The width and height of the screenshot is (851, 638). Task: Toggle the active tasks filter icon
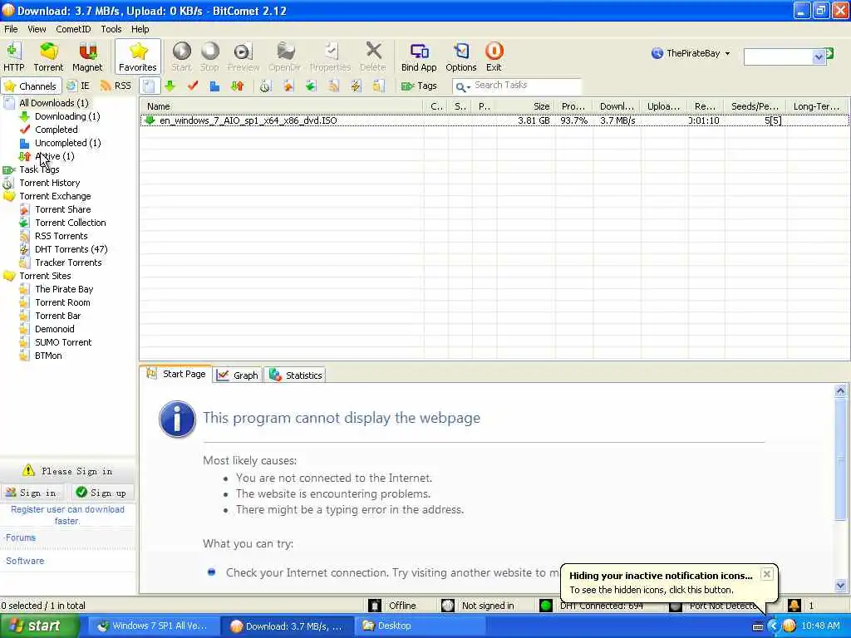(x=237, y=86)
